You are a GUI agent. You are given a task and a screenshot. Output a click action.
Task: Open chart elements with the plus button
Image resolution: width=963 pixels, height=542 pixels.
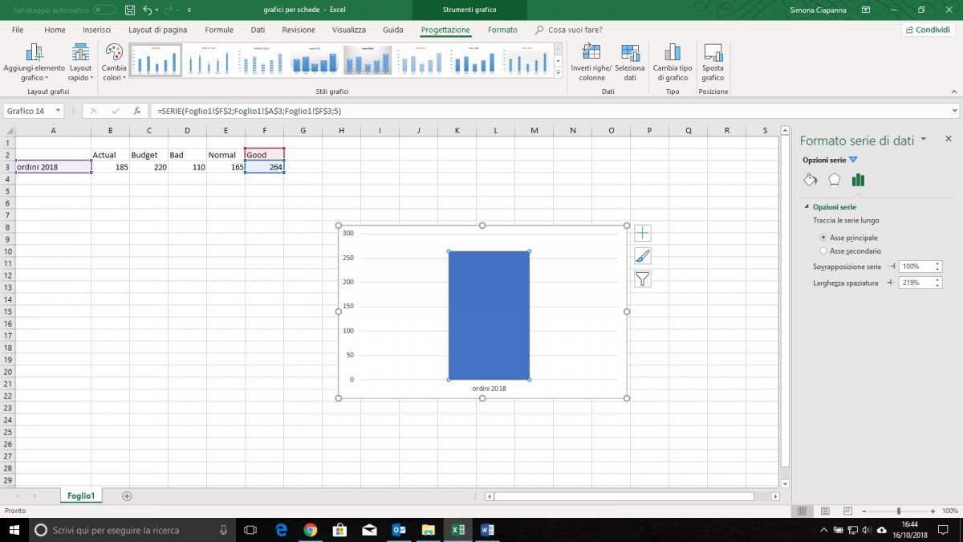click(x=642, y=232)
